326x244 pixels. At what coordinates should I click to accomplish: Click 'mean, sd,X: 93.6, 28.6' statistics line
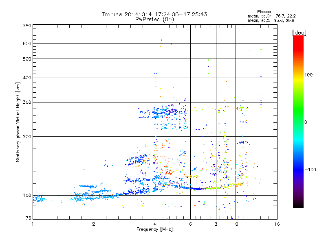point(271,20)
